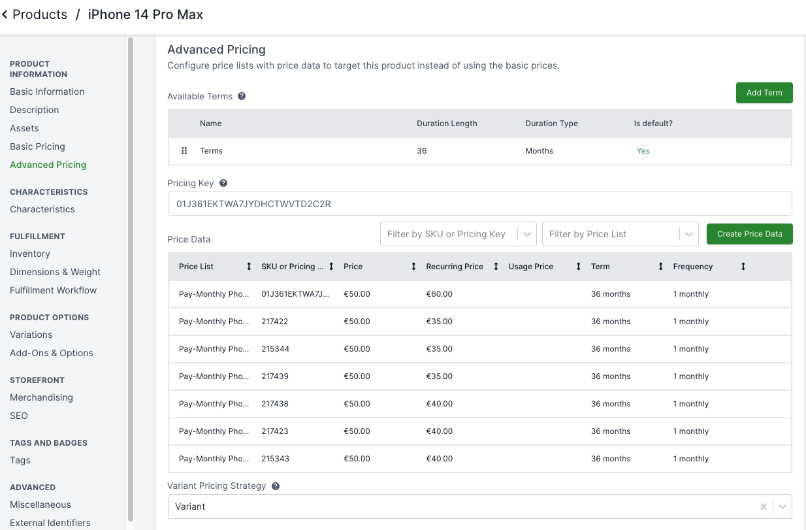This screenshot has height=530, width=806.
Task: Select price row with SKU 217422
Action: coord(479,322)
